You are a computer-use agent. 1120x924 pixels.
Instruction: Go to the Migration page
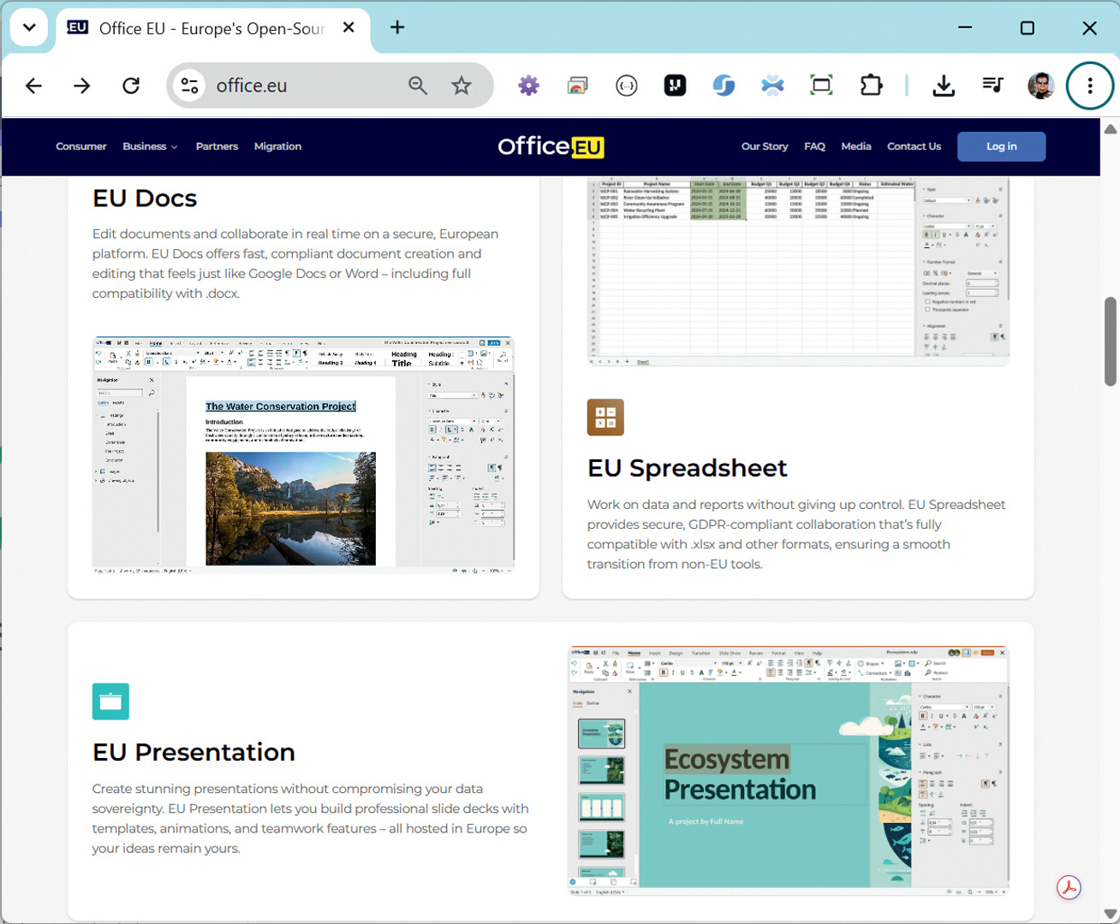277,146
